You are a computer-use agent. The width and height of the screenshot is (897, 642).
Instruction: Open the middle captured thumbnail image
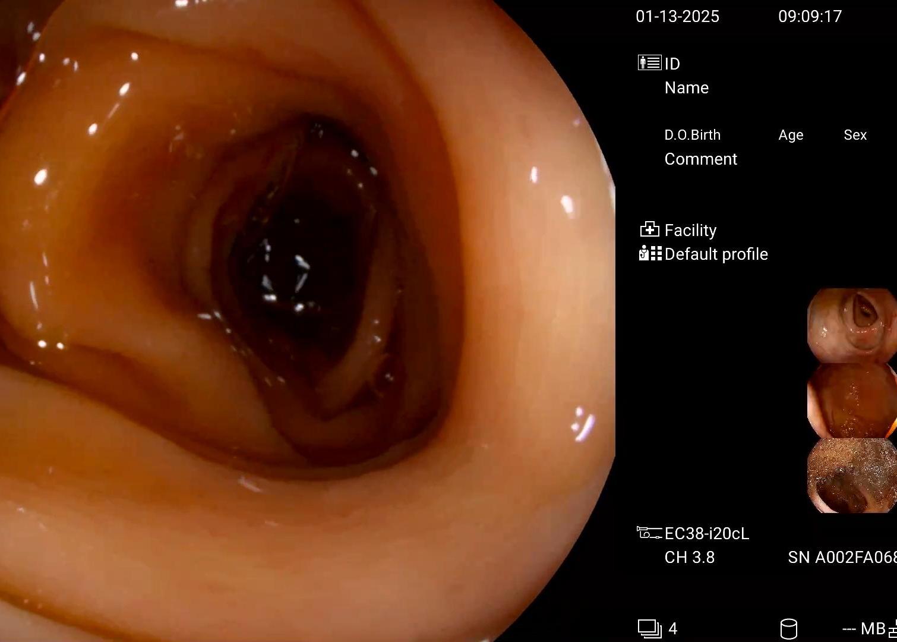tap(852, 400)
